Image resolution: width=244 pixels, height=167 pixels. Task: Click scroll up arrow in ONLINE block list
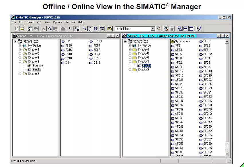coord(227,41)
